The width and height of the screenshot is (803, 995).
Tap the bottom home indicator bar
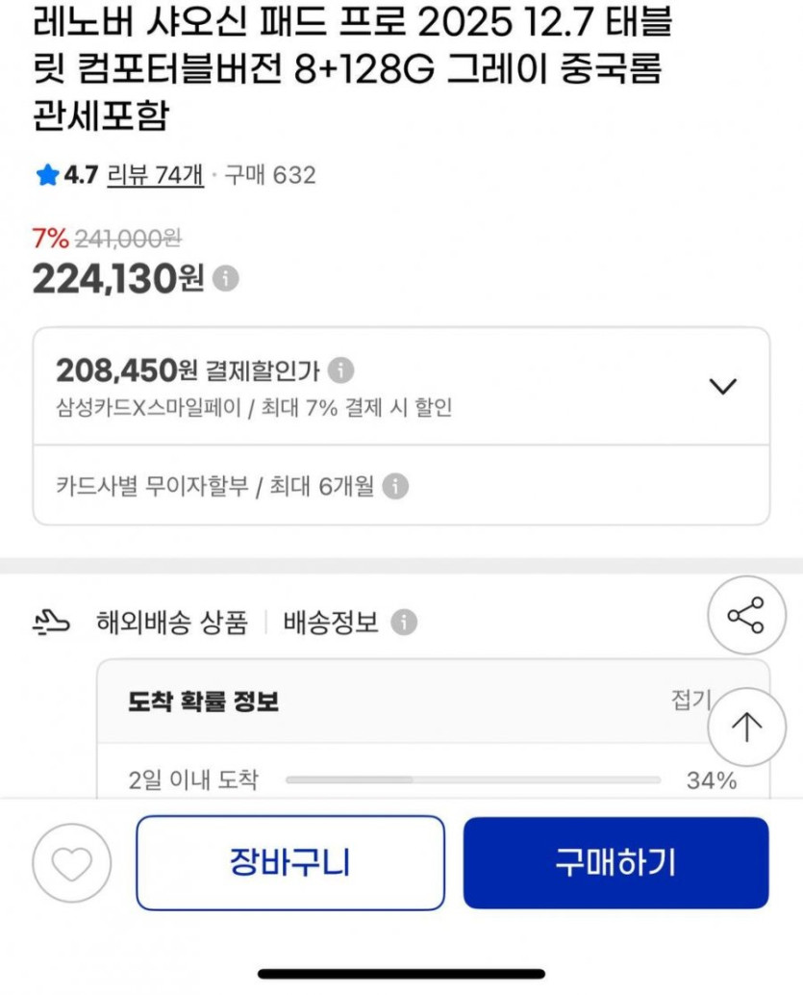pyautogui.click(x=401, y=974)
